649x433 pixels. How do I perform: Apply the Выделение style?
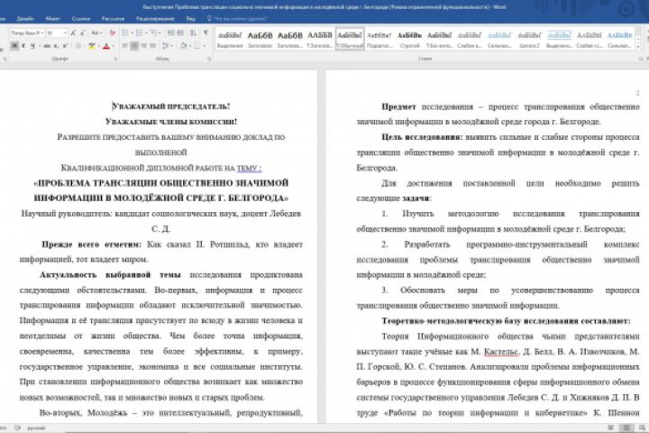230,39
